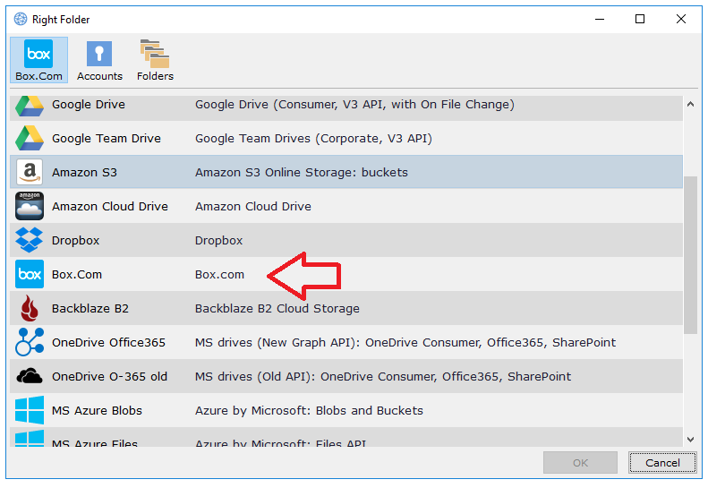Switch to the Box.Com toolbar tab
708x488 pixels.
coord(38,61)
